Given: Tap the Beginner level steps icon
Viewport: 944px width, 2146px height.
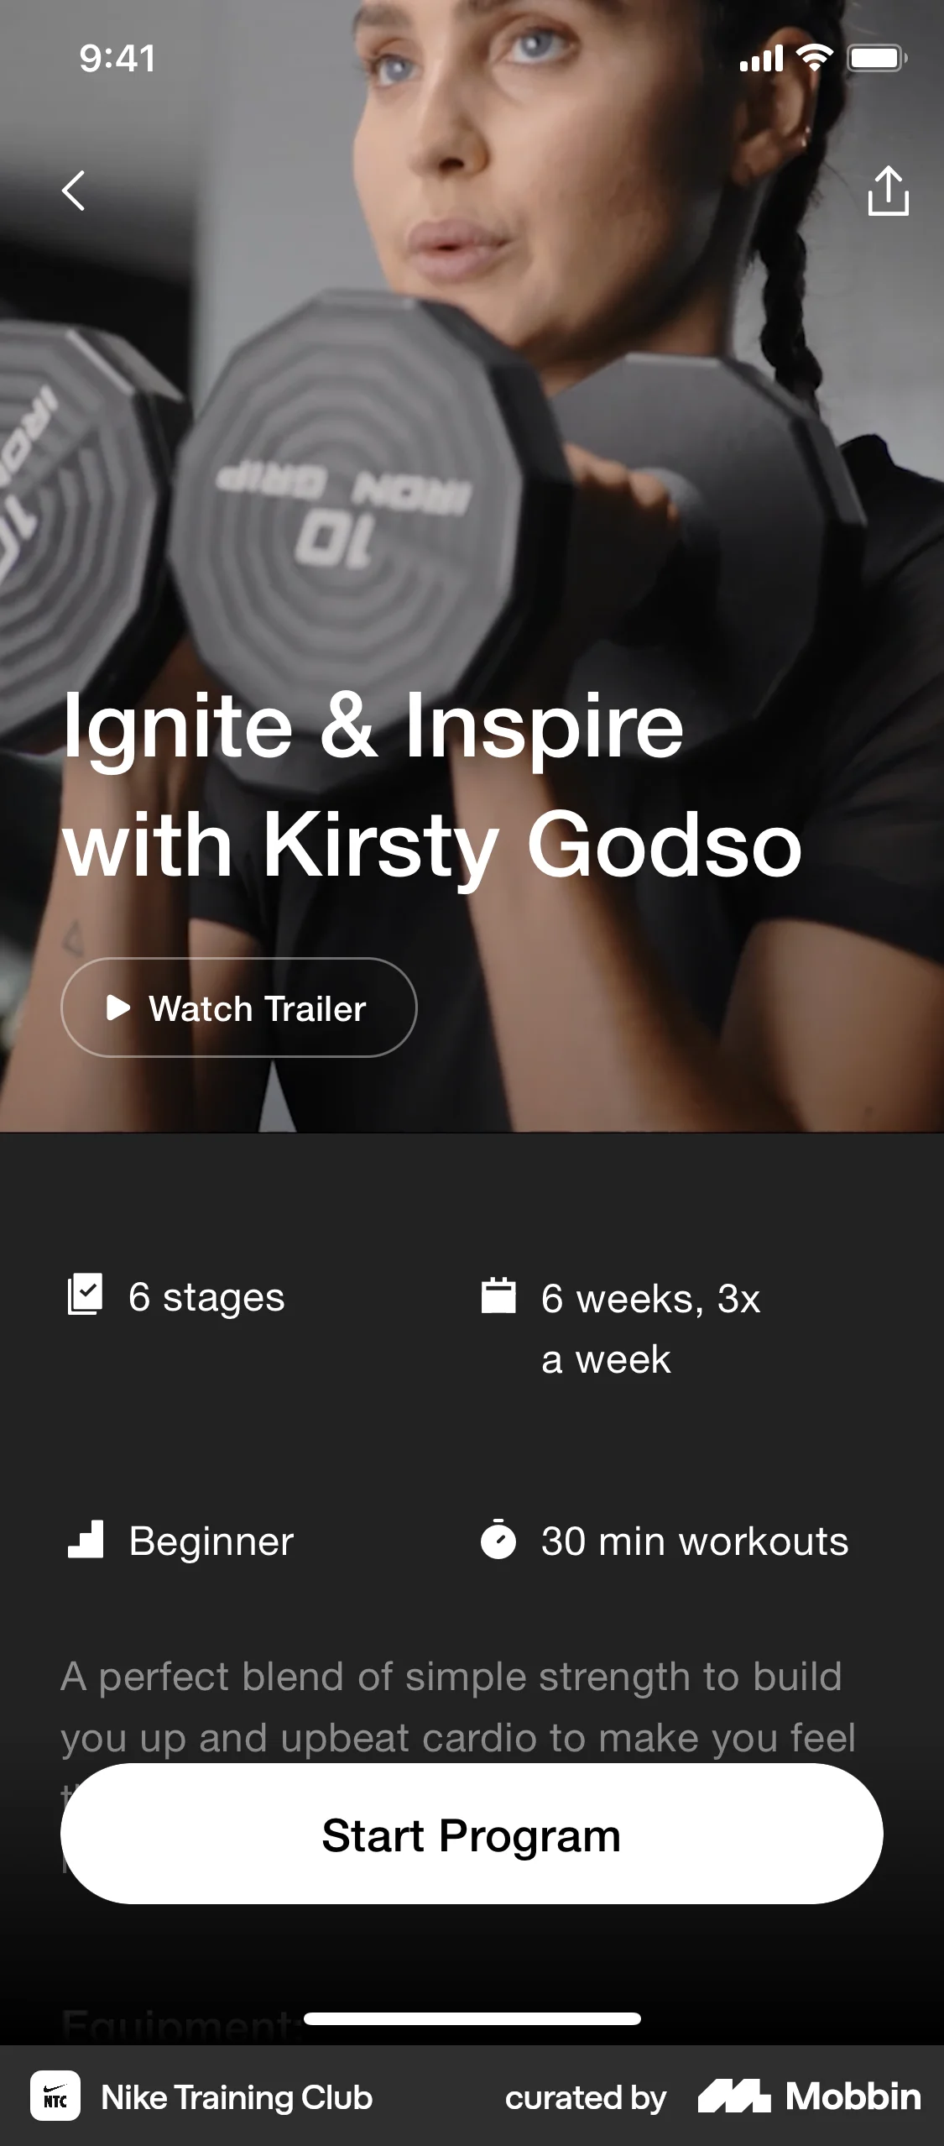Looking at the screenshot, I should click(x=85, y=1540).
